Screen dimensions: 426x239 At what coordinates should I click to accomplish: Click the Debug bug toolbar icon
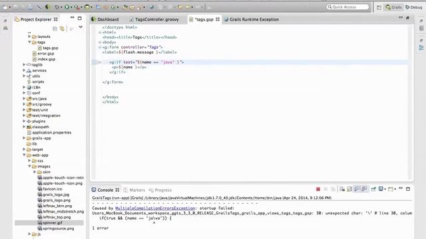coord(57,7)
